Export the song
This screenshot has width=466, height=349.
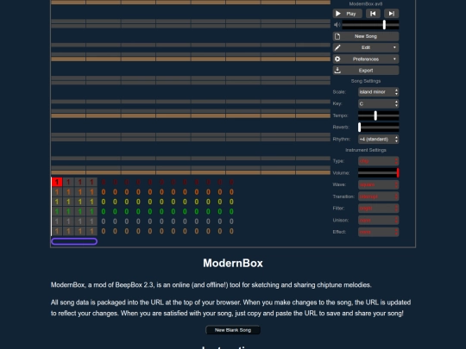tap(366, 71)
